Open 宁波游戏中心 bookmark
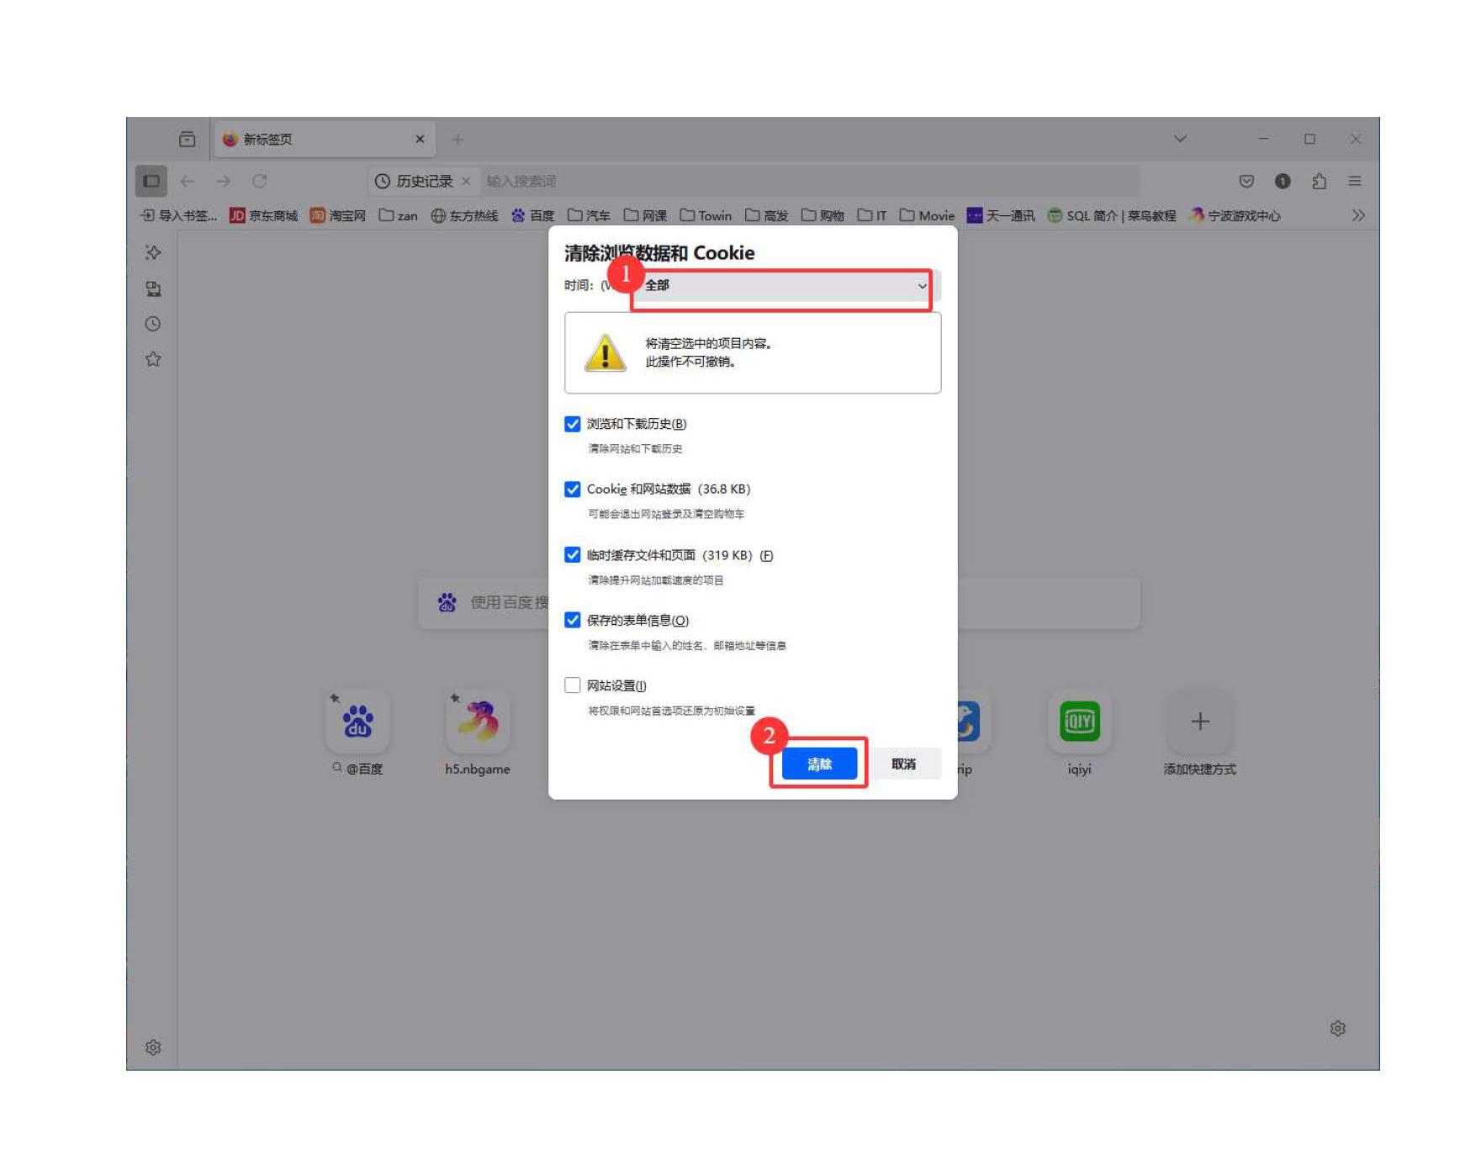1460x1164 pixels. click(x=1235, y=215)
